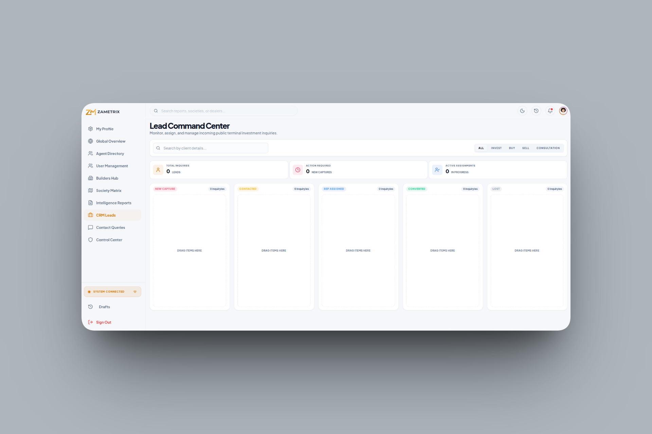Open user avatar profile menu

pos(563,111)
